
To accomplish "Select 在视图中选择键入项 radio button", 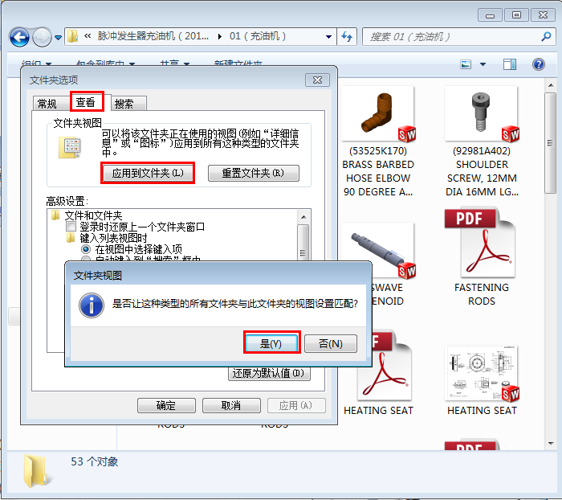I will [x=86, y=249].
